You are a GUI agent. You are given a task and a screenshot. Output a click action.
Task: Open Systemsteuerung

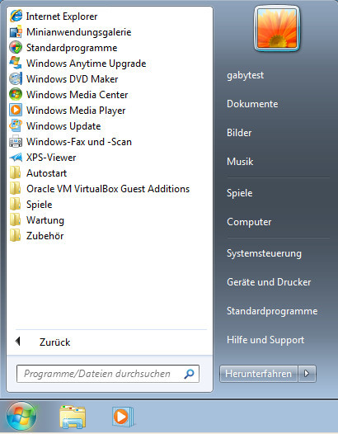[264, 253]
